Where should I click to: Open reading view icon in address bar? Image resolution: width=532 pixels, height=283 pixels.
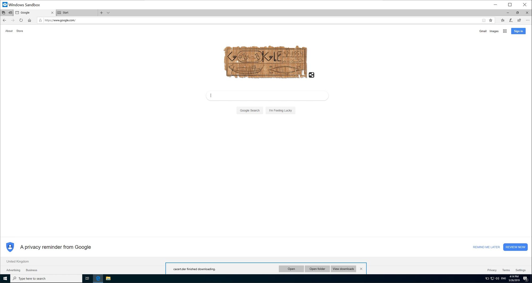coord(484,20)
